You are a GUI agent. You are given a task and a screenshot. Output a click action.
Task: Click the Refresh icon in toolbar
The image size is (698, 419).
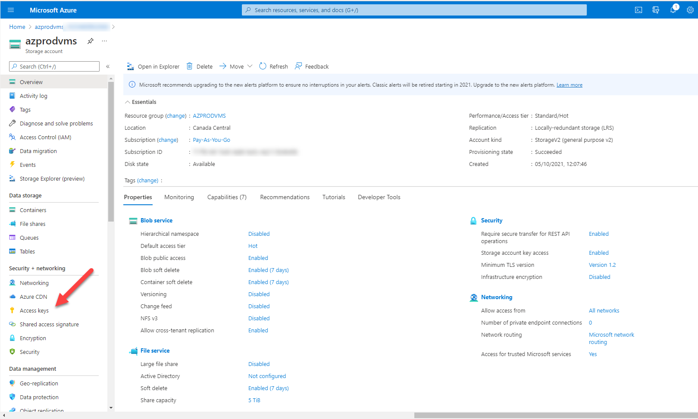(x=263, y=66)
